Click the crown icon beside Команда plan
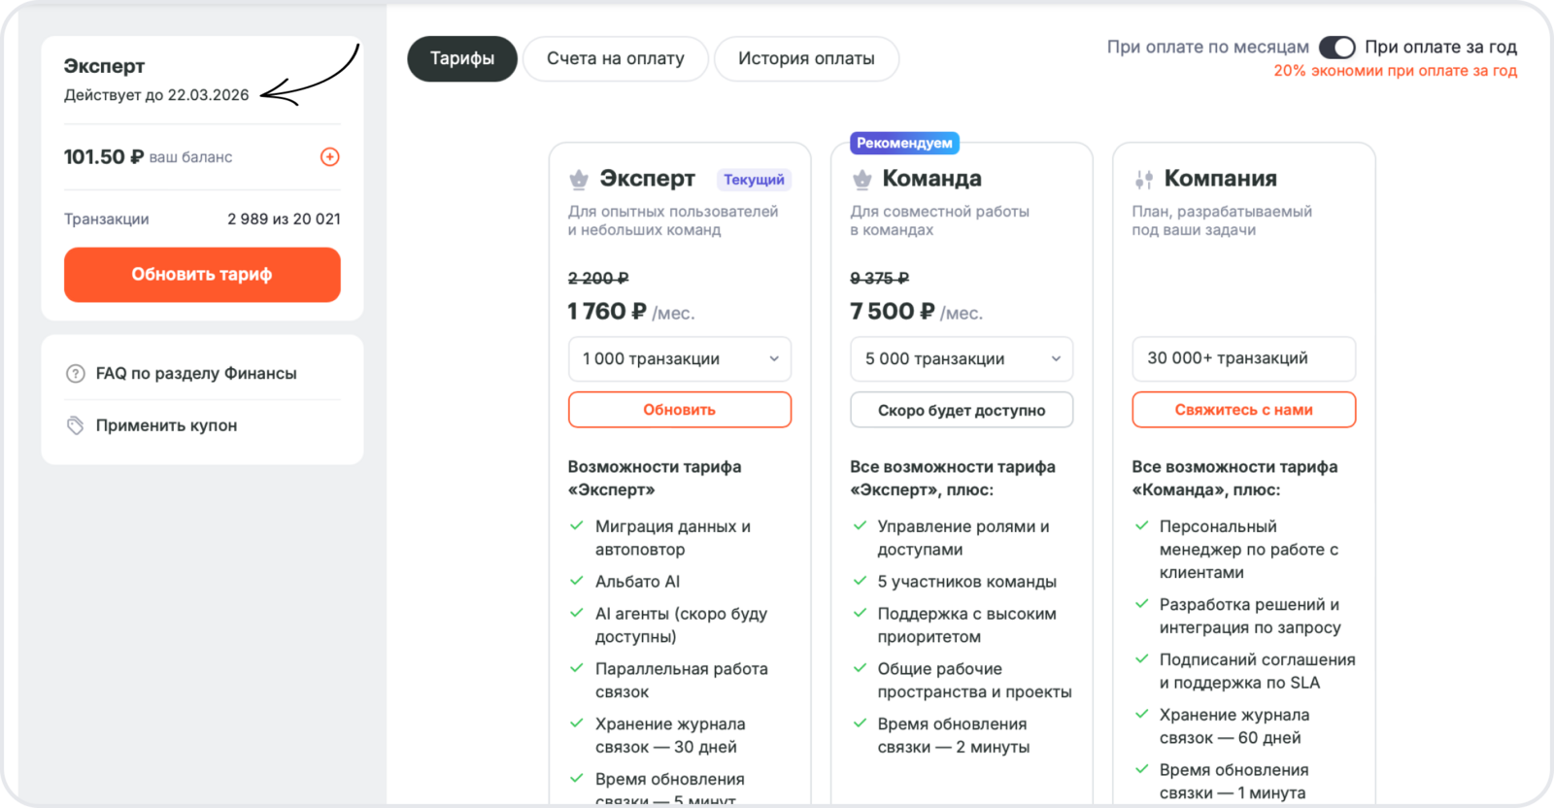The height and width of the screenshot is (808, 1554). (x=861, y=180)
